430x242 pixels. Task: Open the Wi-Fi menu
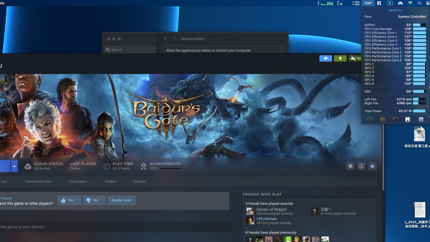[x=410, y=3]
